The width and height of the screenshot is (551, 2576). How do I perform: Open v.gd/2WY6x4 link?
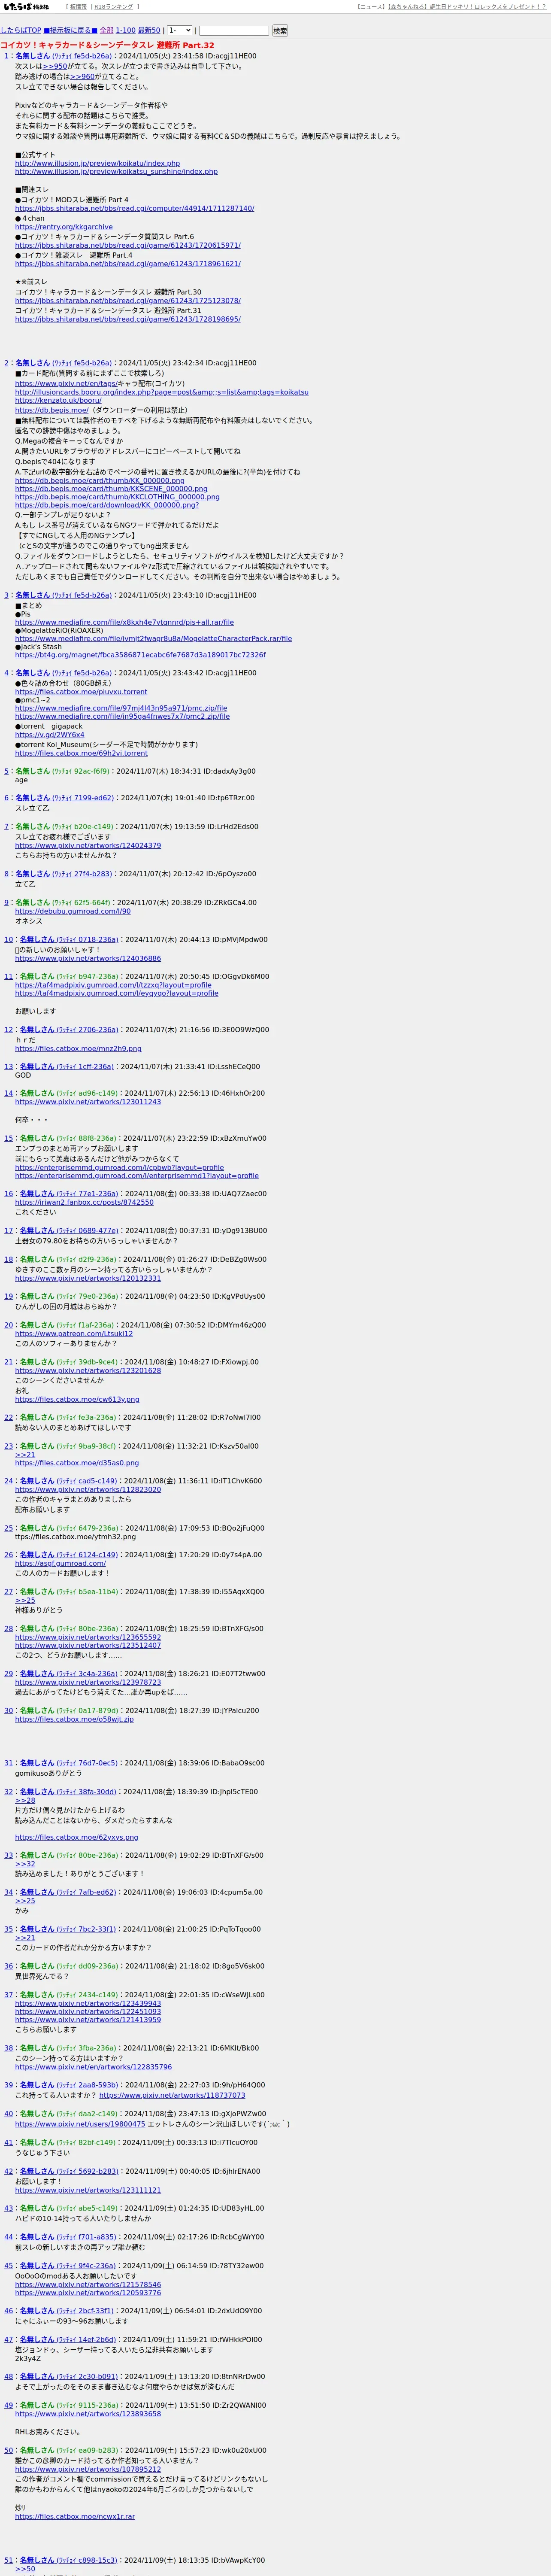click(x=50, y=735)
